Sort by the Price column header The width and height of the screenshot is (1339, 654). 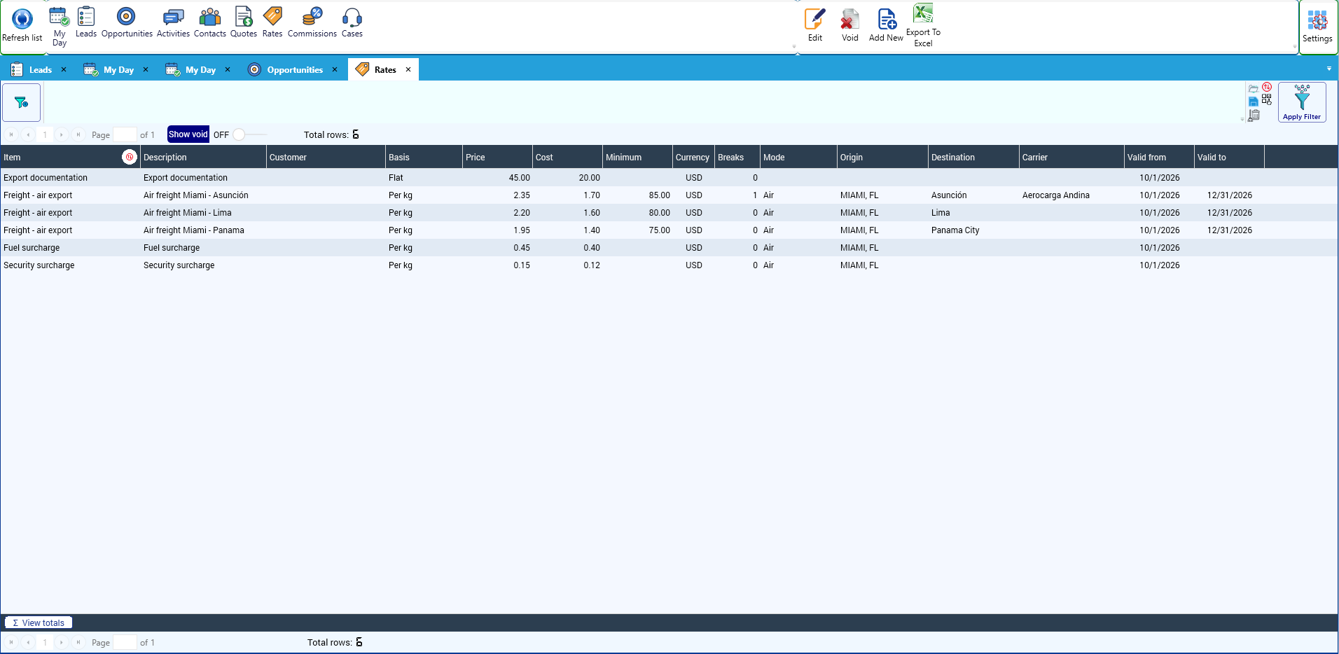(x=497, y=157)
